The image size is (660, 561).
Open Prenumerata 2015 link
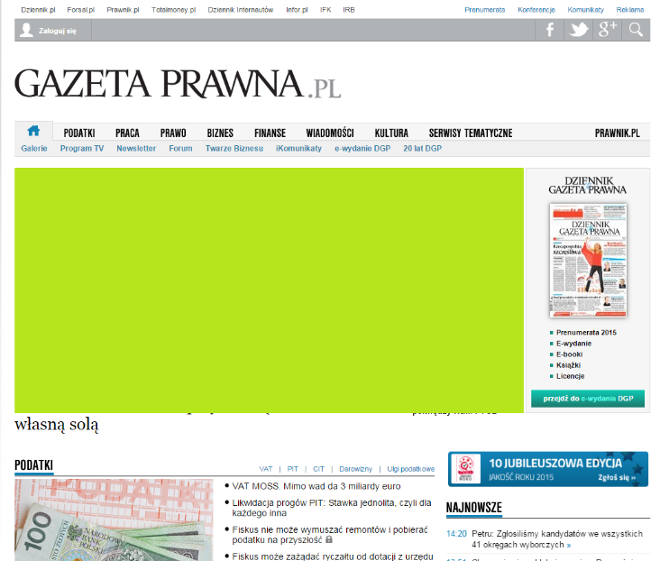click(586, 332)
